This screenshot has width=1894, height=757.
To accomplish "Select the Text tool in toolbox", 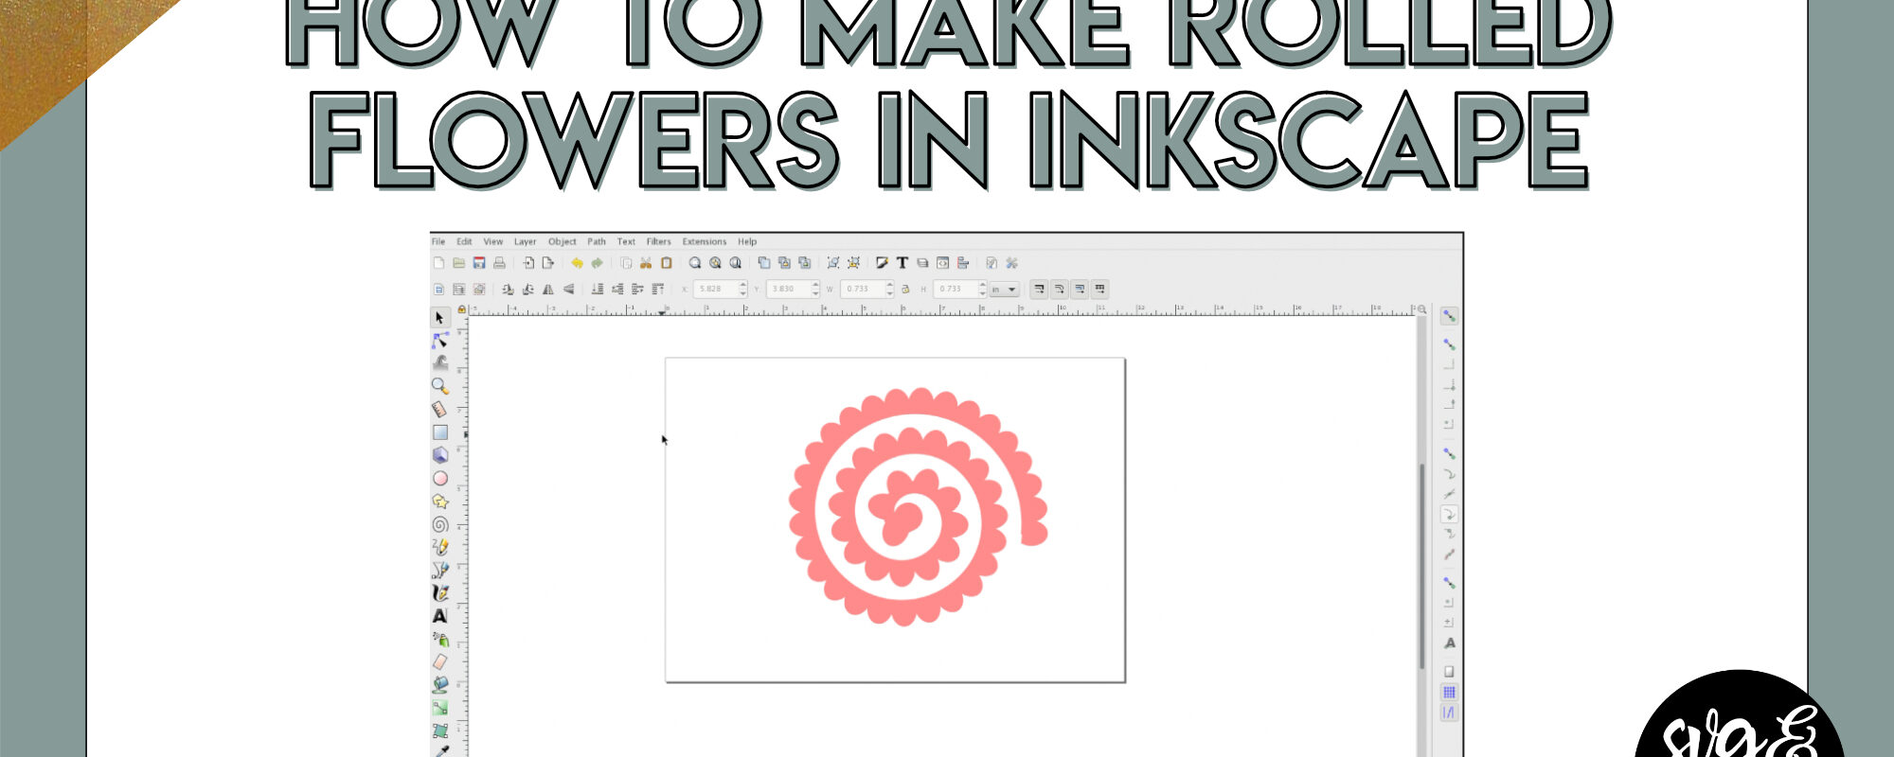I will click(x=439, y=616).
